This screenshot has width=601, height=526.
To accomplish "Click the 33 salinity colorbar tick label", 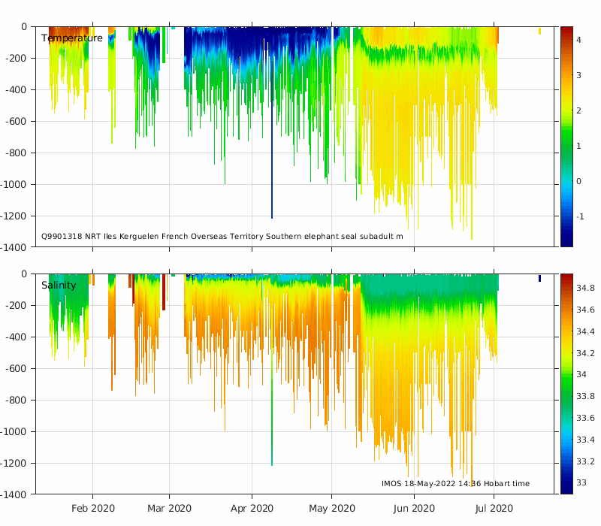I will [x=581, y=482].
